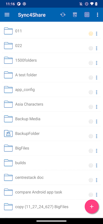
Task: Open centrestack doc folder
Action: click(x=51, y=177)
